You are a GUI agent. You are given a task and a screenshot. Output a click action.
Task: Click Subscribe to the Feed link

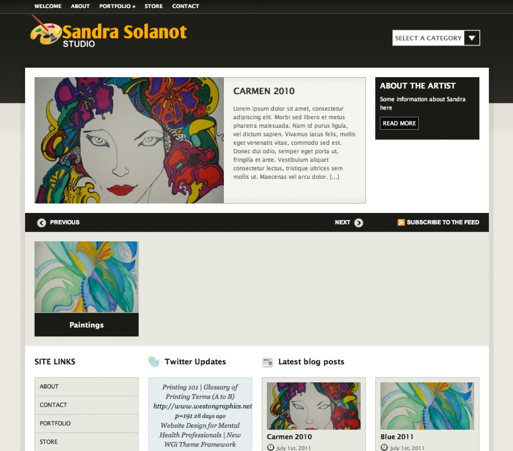[443, 222]
